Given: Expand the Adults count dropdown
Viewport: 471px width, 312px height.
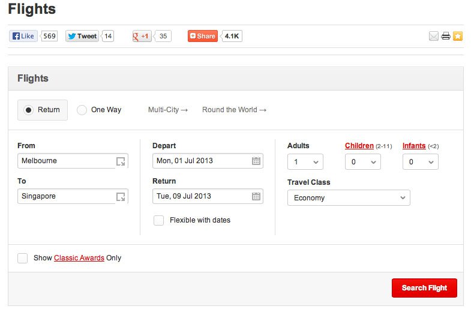Looking at the screenshot, I should click(x=305, y=162).
